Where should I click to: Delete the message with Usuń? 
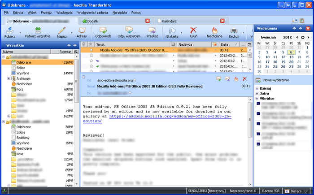[193, 32]
